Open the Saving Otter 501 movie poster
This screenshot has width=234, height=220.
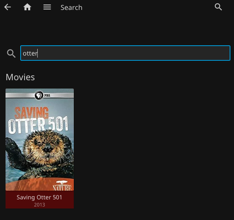click(40, 140)
